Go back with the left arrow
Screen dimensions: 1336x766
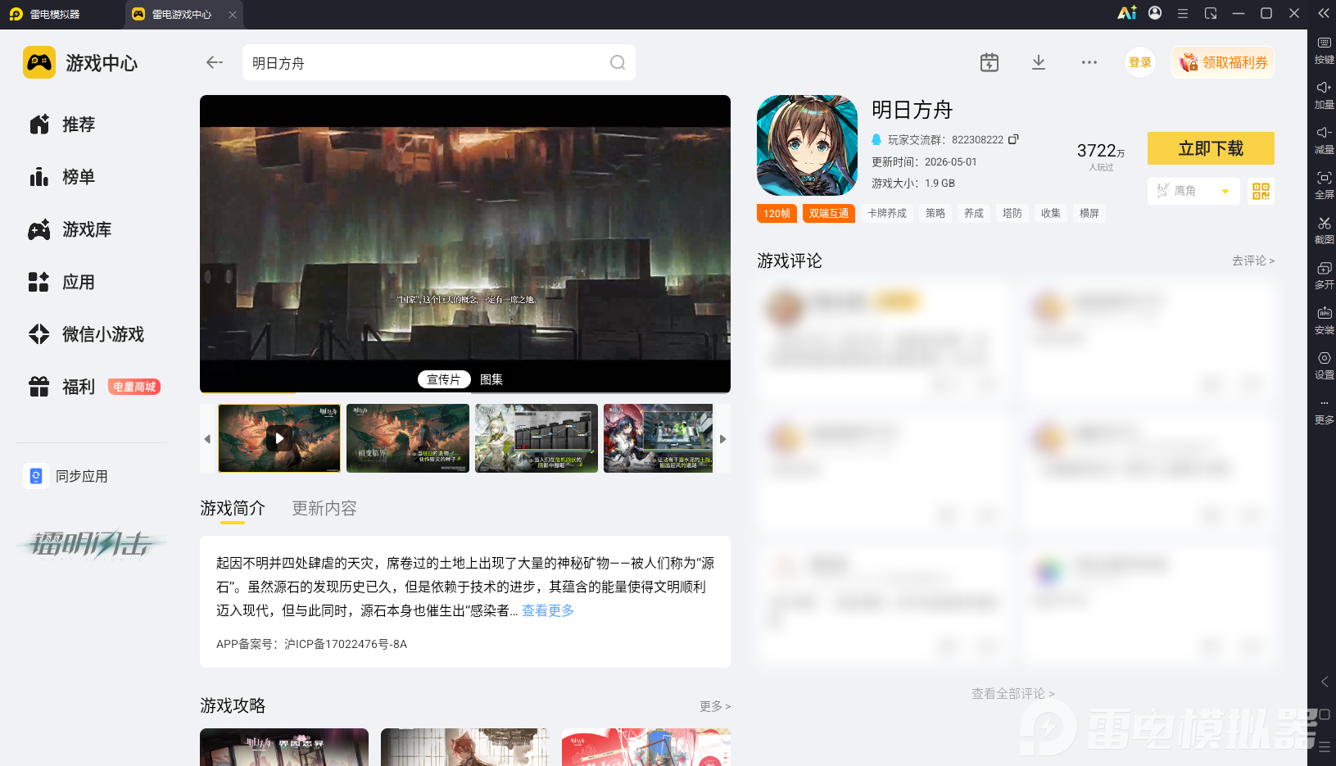click(215, 62)
